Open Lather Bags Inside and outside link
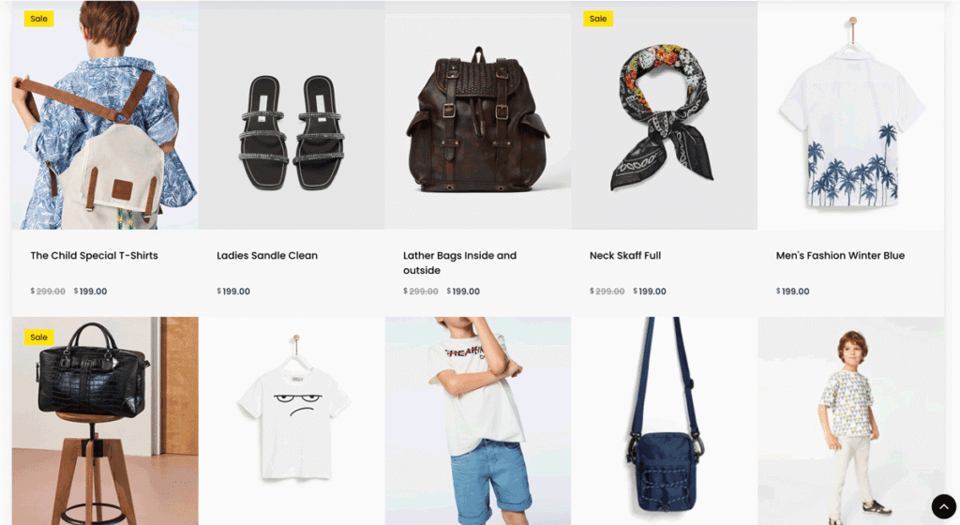Viewport: 960px width, 525px height. 459,263
